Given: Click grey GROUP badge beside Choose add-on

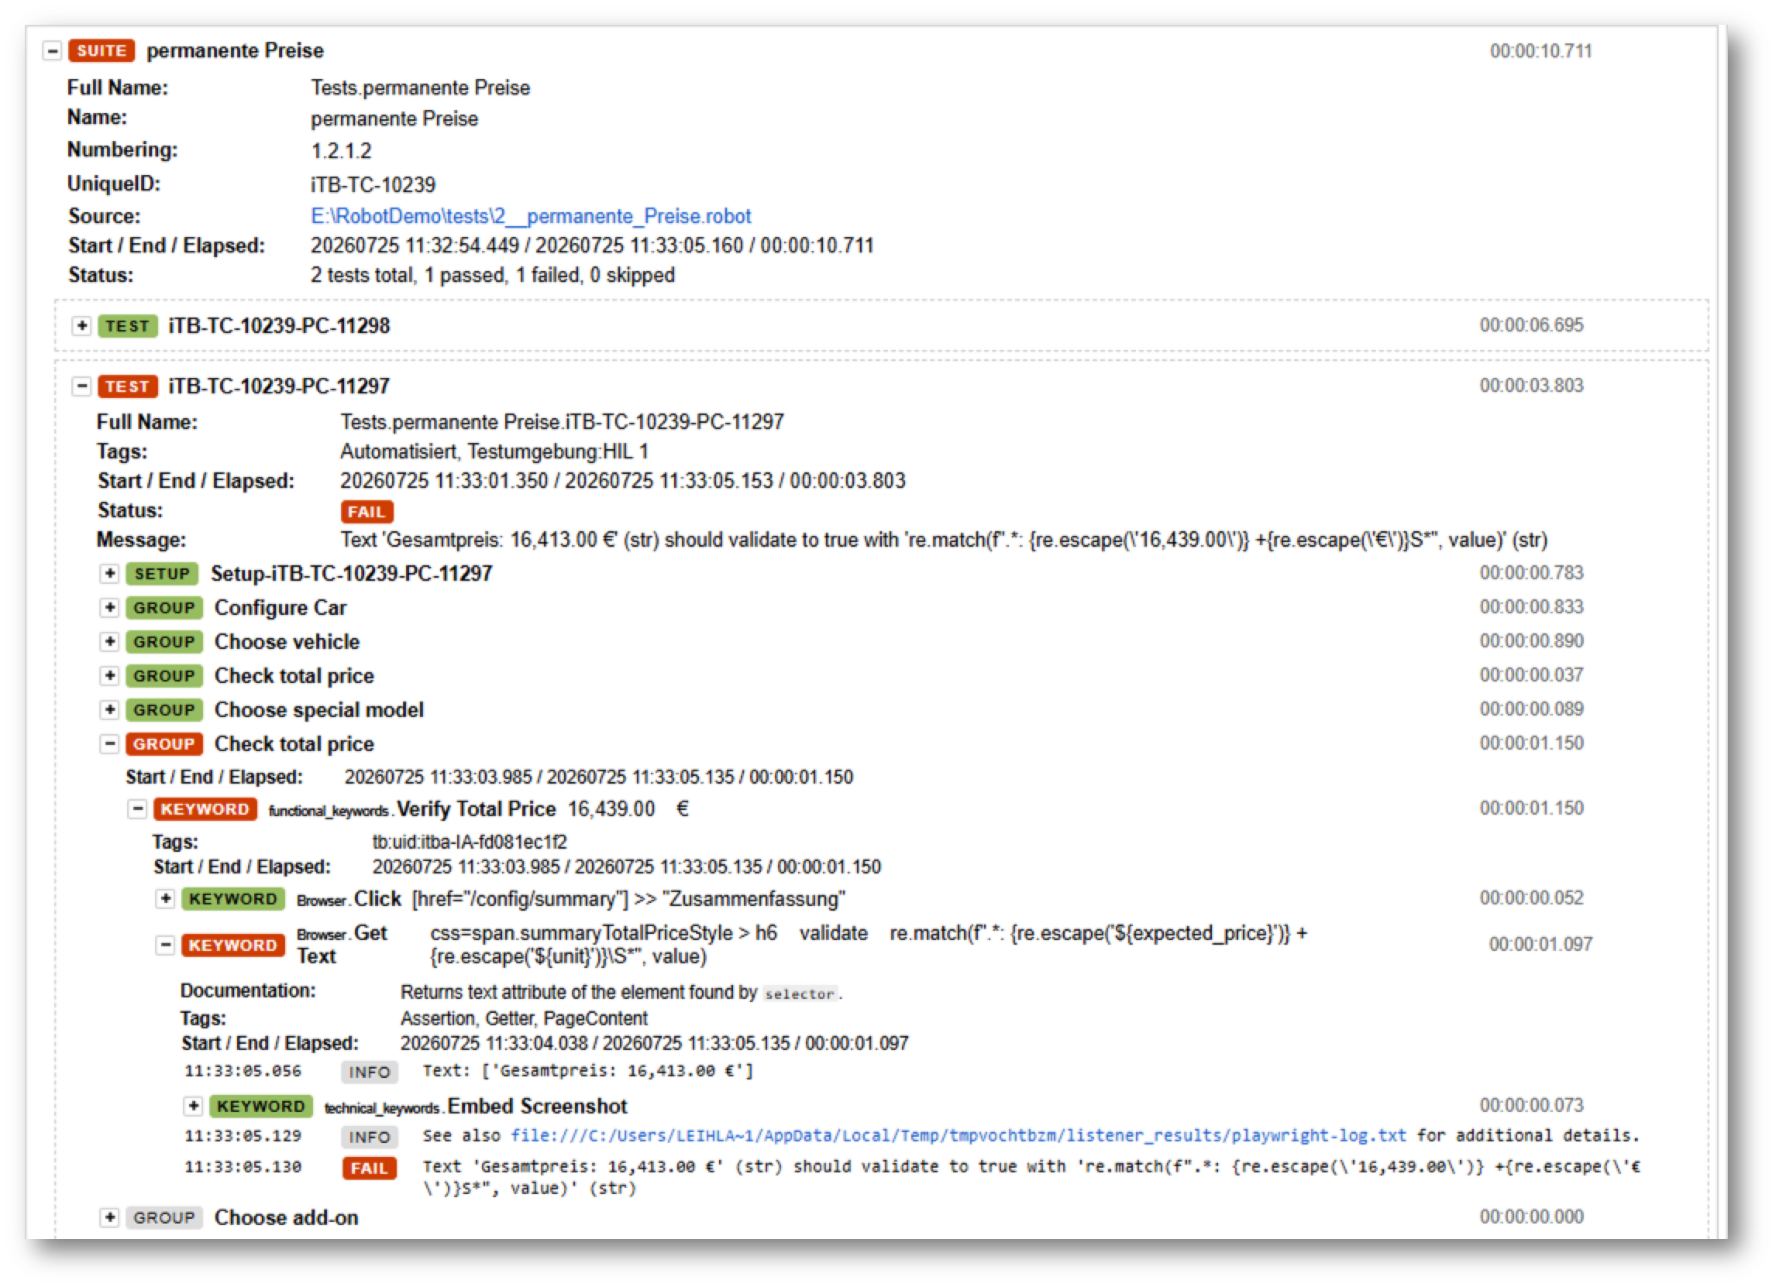Looking at the screenshot, I should point(164,1217).
